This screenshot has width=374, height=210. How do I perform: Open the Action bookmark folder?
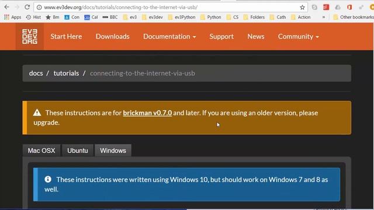pos(301,17)
